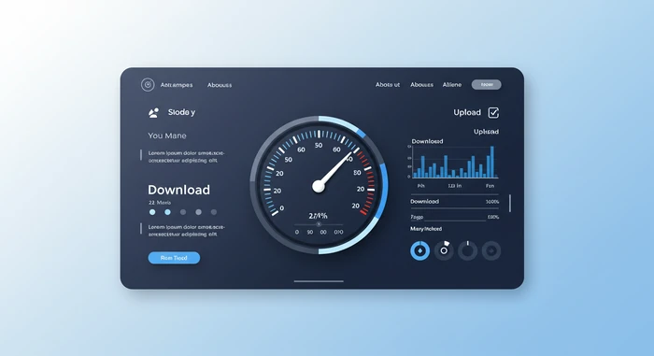Open the Abouues menu item on the left

pyautogui.click(x=220, y=85)
